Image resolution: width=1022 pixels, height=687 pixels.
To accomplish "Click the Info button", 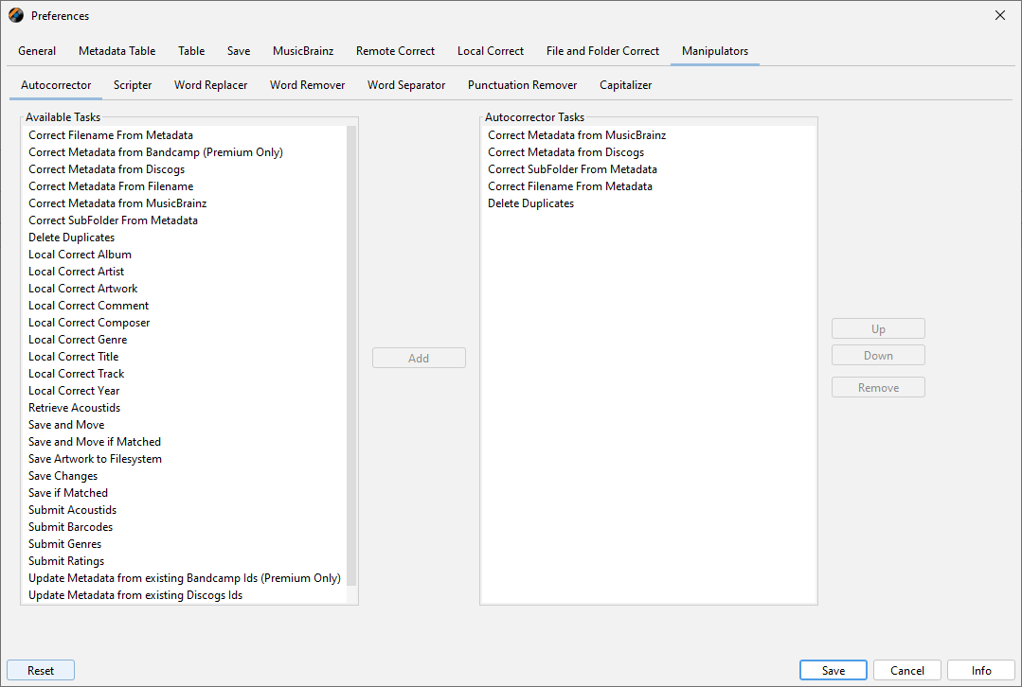I will point(981,670).
